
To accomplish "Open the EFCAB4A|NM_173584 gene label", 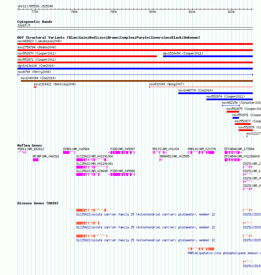I will click(239, 149).
